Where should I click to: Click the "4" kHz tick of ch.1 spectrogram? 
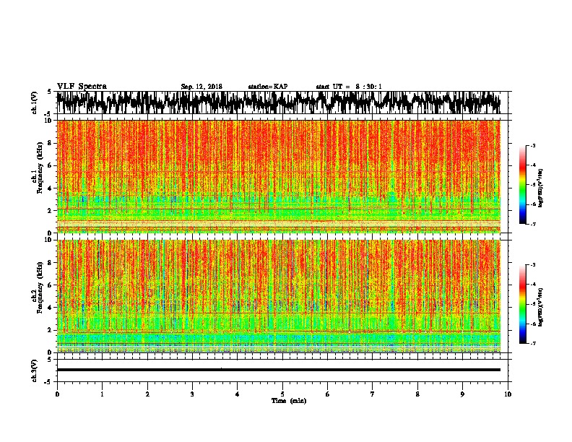tap(51, 188)
